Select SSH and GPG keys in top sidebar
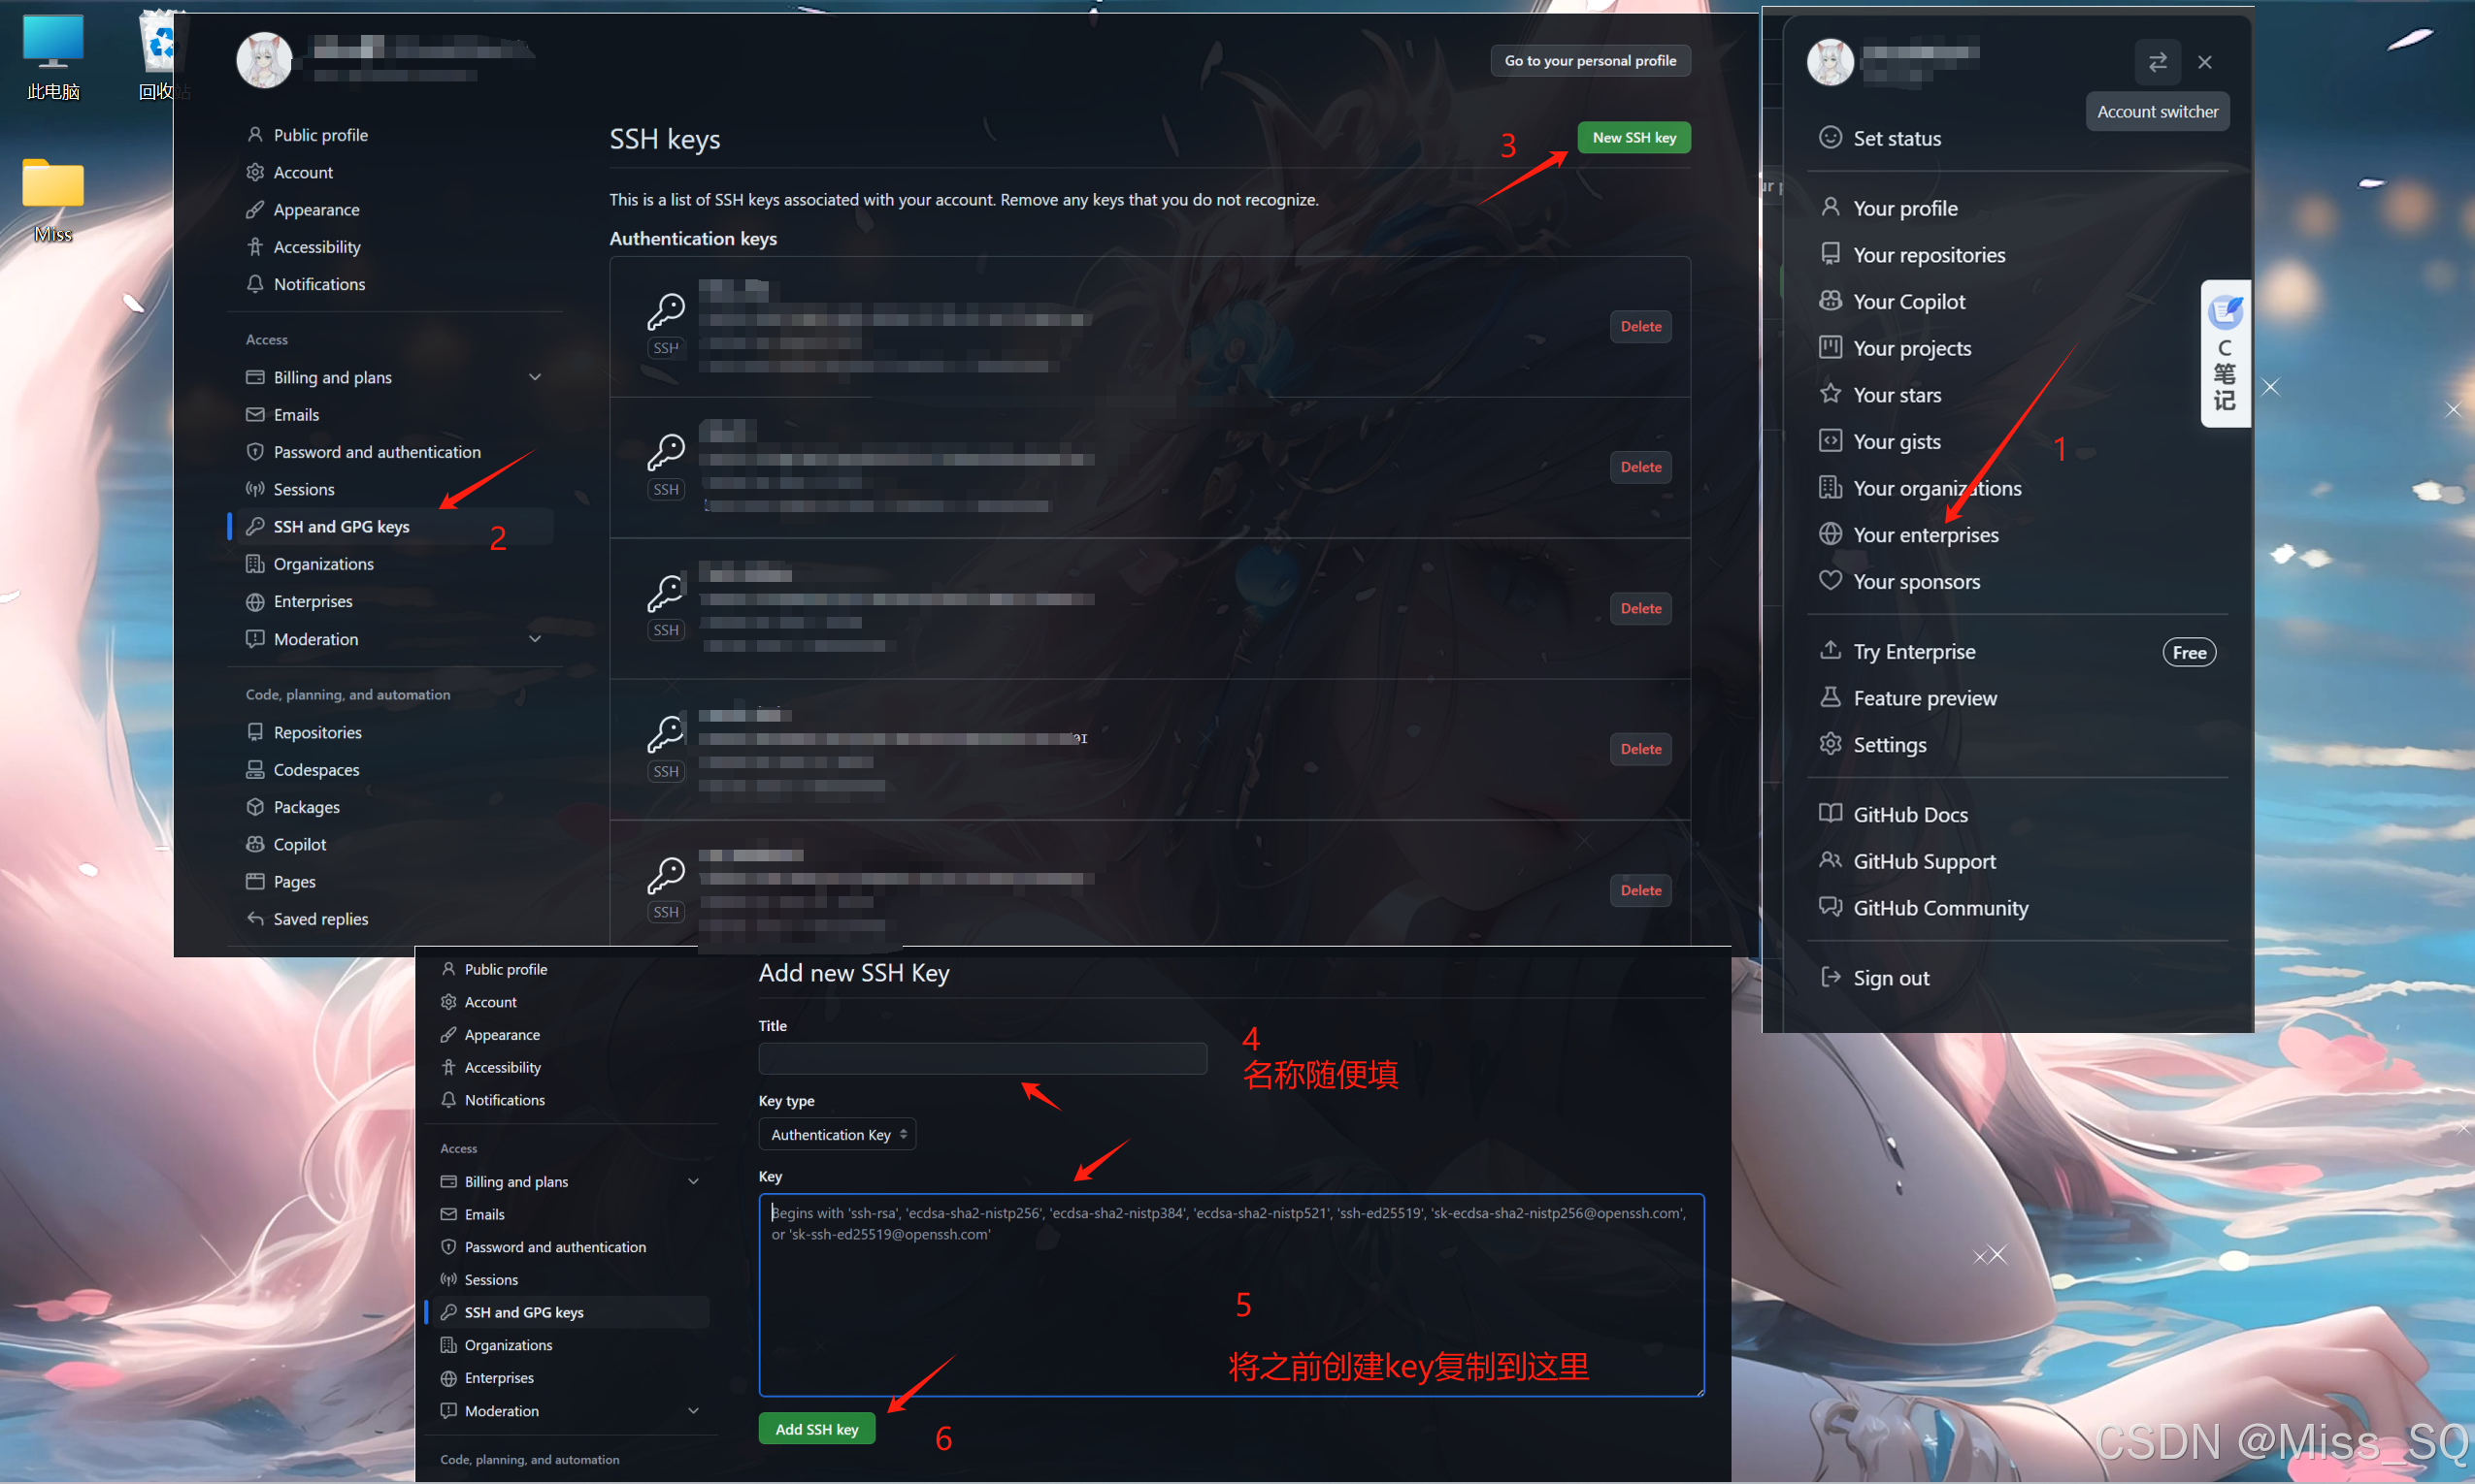 [x=341, y=526]
